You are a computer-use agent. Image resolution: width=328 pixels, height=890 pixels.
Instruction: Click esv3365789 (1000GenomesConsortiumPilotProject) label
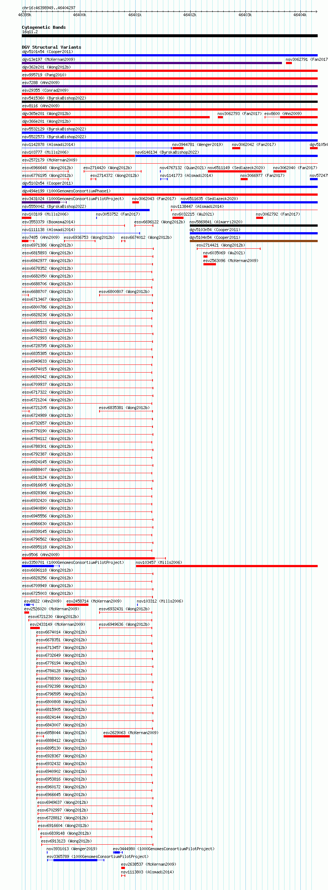[x=98, y=856]
